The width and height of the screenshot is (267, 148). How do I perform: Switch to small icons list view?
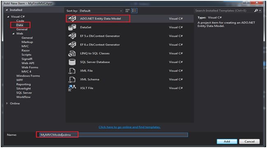[134, 11]
